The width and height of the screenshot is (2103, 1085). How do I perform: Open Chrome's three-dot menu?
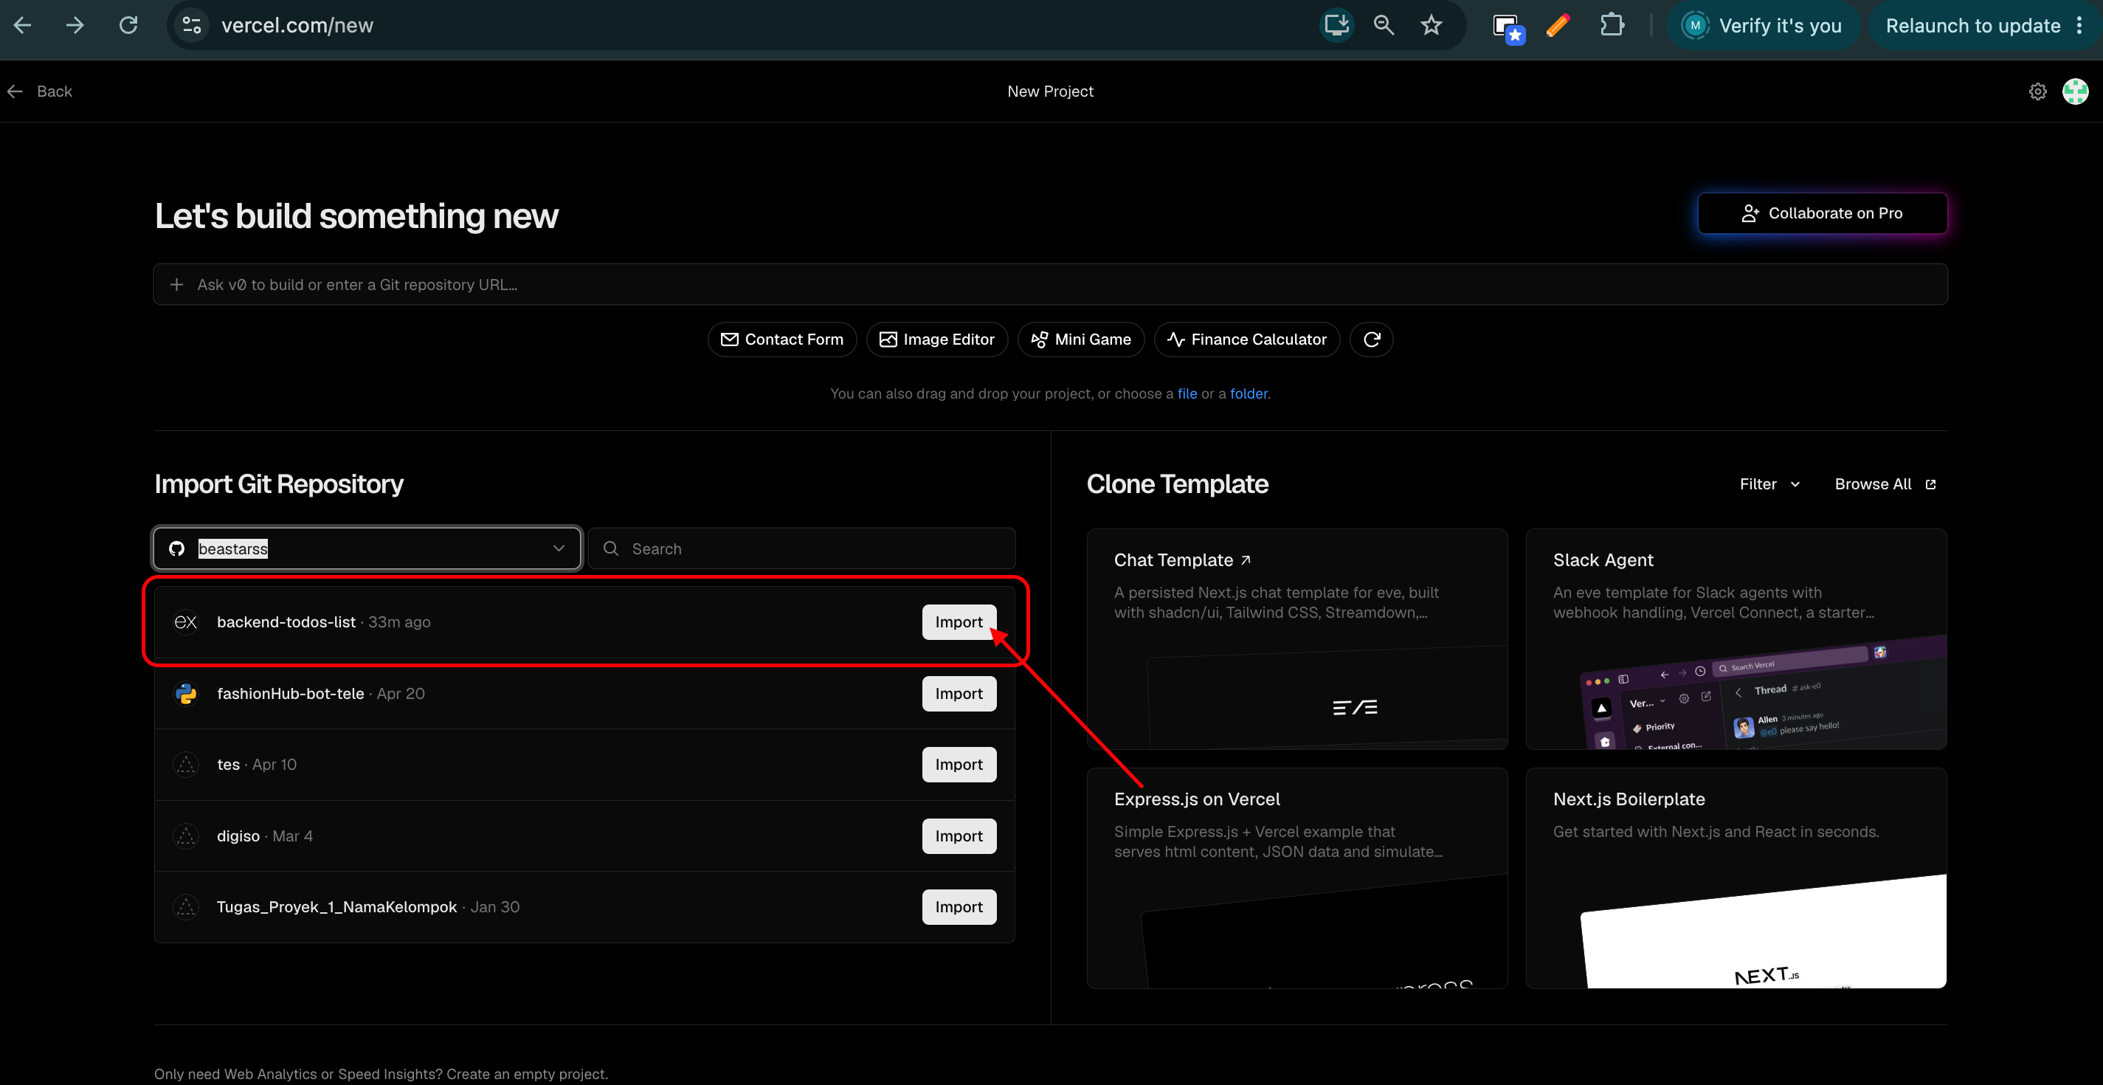(x=2079, y=25)
